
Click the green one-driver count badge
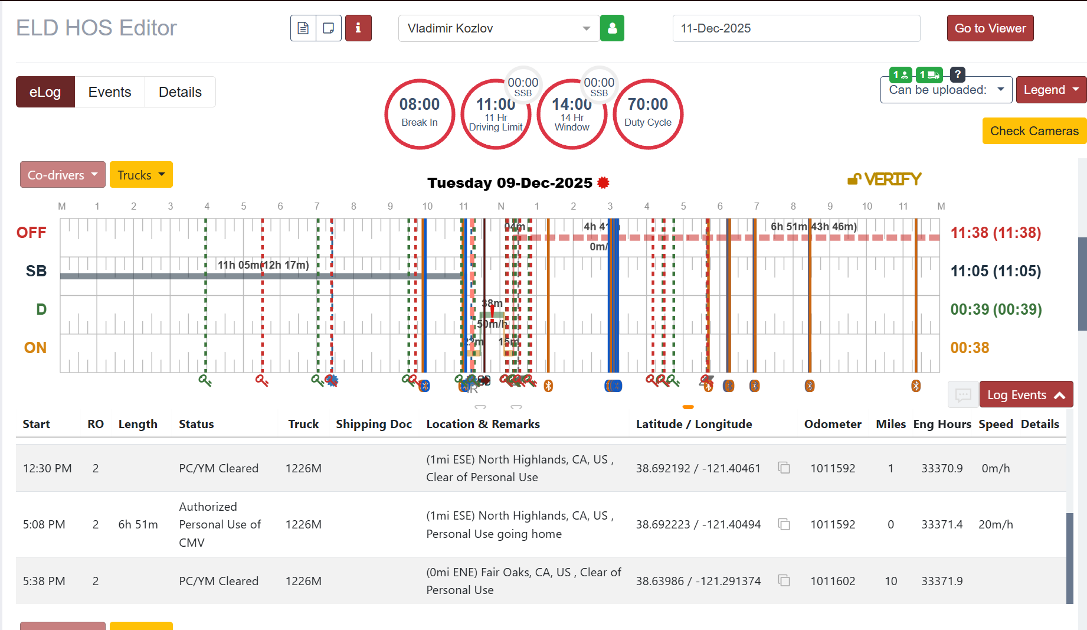901,74
